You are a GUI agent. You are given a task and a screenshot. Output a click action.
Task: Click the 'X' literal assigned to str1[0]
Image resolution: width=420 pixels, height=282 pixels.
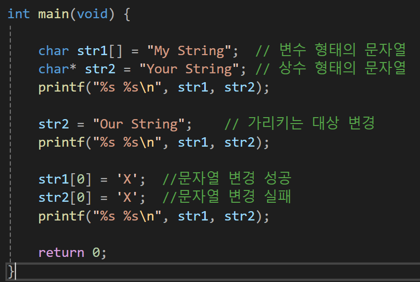(x=127, y=179)
